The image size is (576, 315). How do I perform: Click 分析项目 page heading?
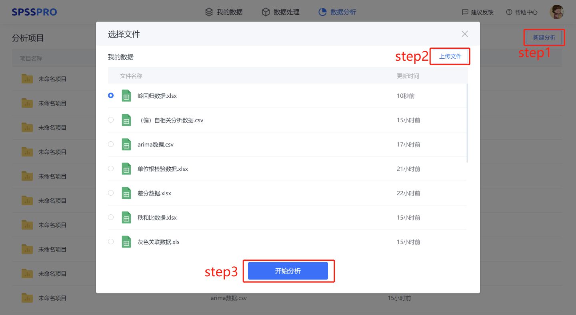tap(28, 38)
